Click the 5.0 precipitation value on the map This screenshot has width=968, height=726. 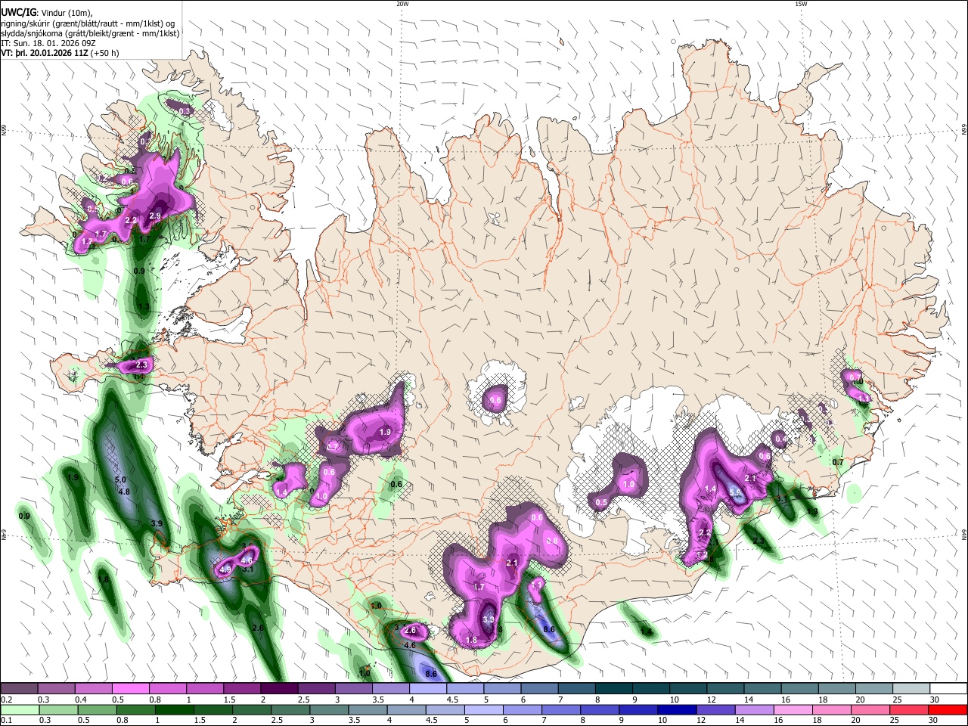(120, 479)
